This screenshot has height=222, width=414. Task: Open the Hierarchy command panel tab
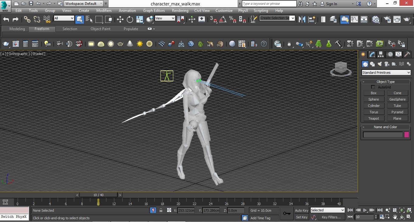(381, 55)
